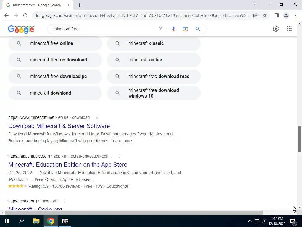
Task: Select the 'minecraft free - Google Search' tab
Action: pyautogui.click(x=37, y=5)
